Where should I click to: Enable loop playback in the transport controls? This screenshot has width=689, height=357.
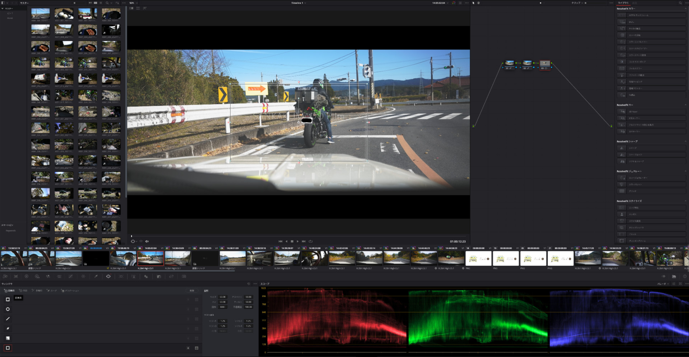[311, 241]
